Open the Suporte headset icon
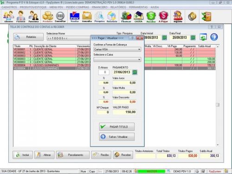Image resolution: width=232 pixels, height=174 pixels. 178,17
